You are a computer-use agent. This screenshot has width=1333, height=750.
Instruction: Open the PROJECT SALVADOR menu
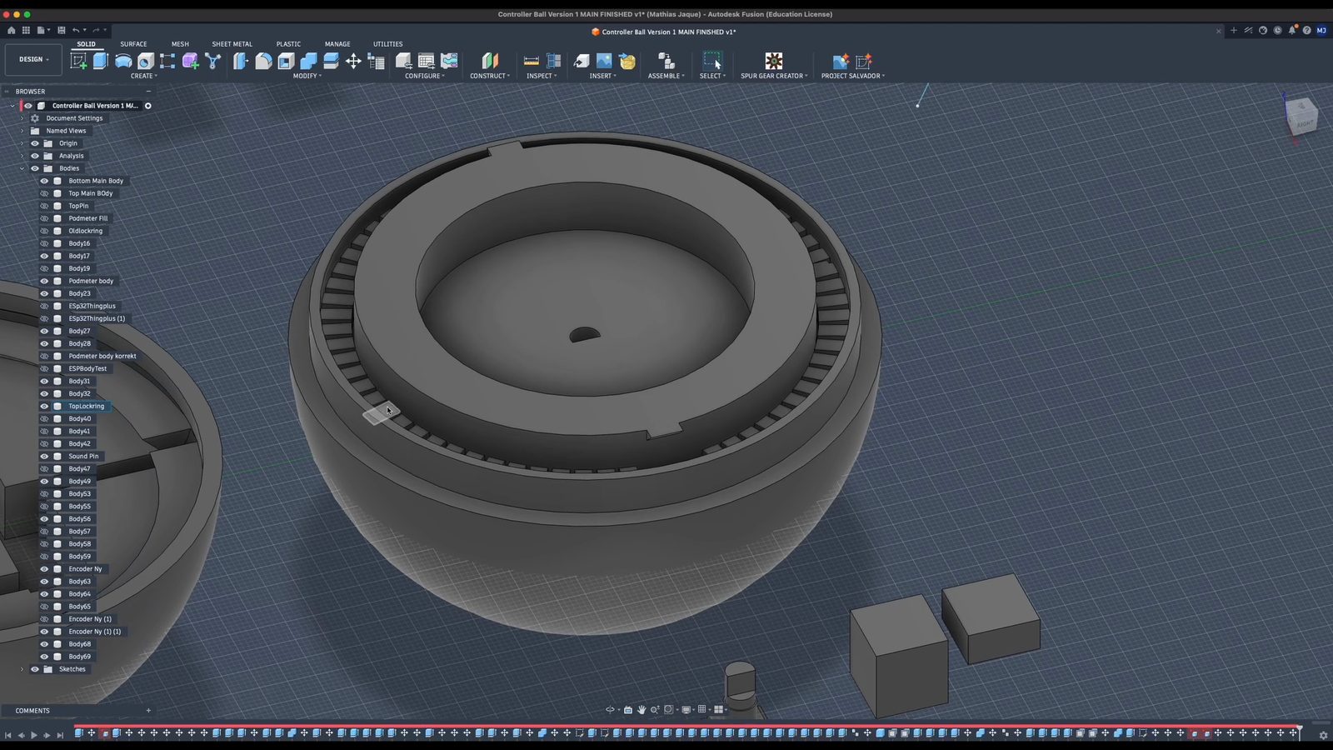[x=852, y=76]
